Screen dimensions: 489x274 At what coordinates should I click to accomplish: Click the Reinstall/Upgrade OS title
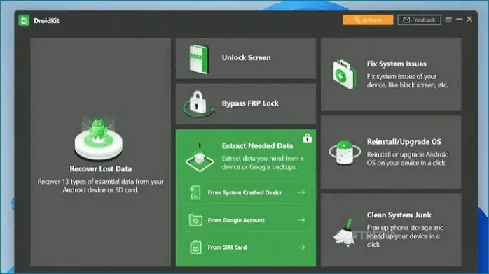pos(404,142)
